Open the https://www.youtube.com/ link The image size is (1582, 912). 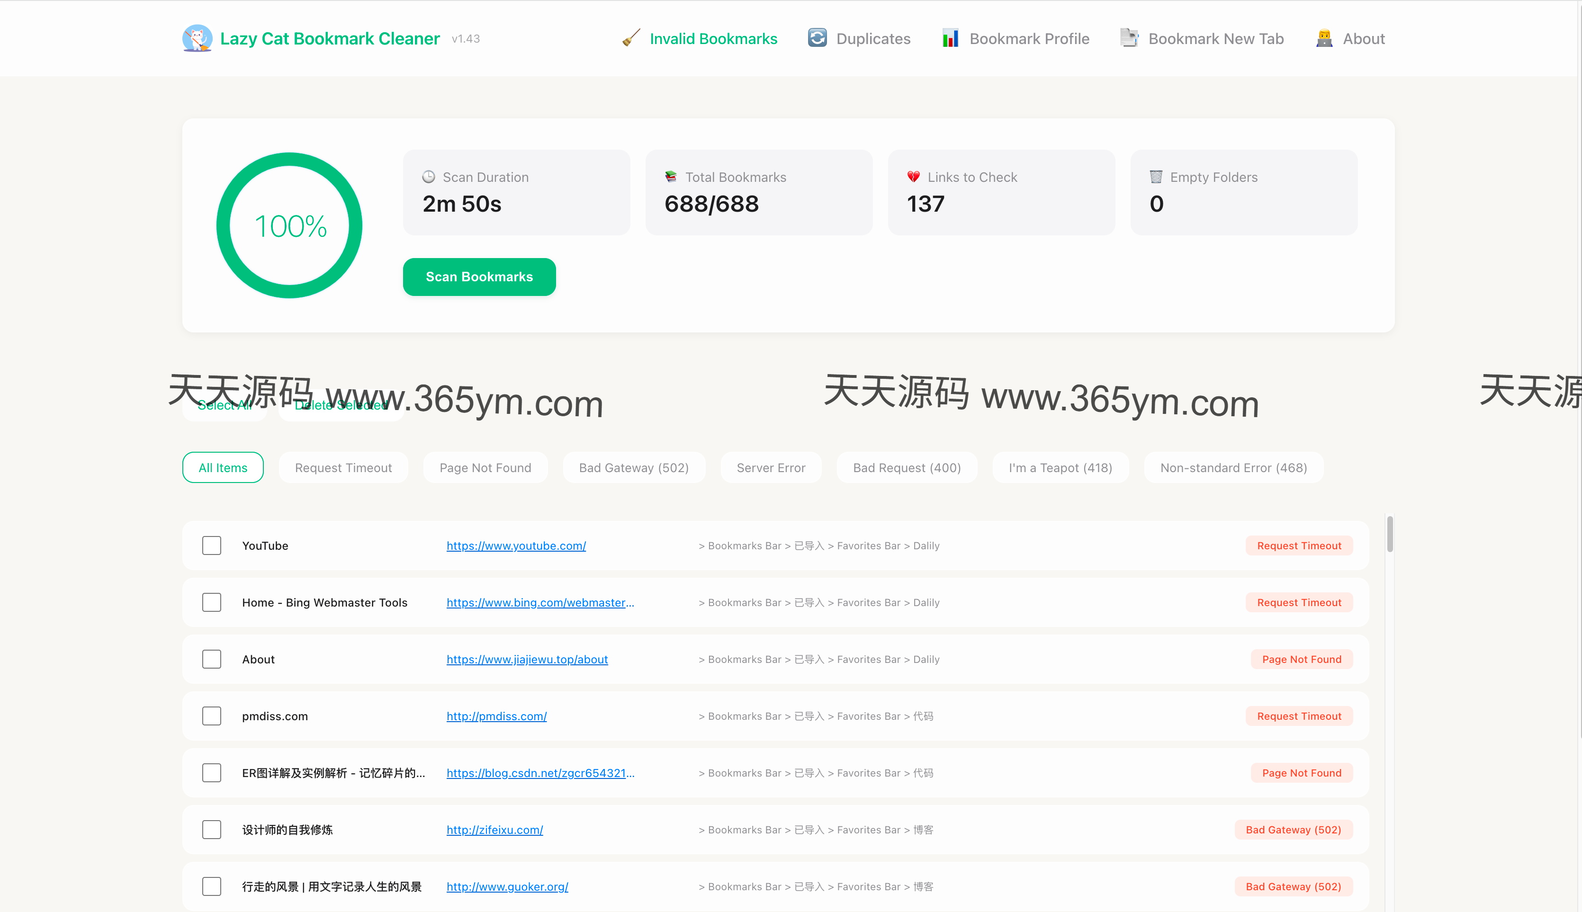(x=516, y=545)
